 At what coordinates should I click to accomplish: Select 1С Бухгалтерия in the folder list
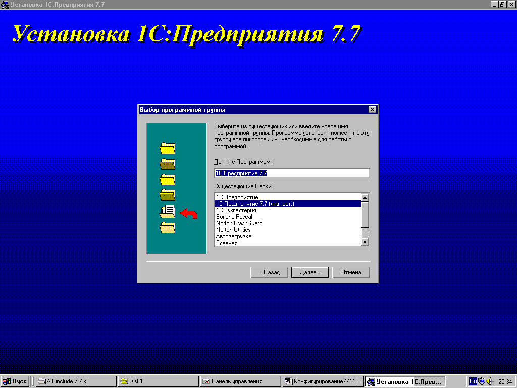(287, 210)
